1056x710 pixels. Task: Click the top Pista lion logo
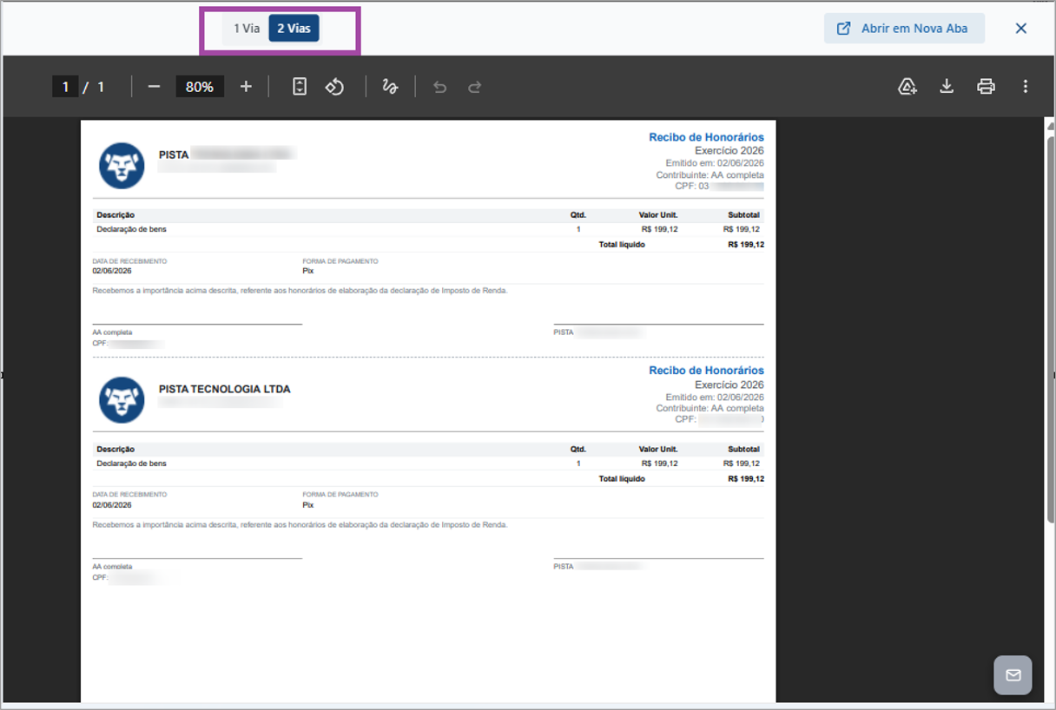122,165
